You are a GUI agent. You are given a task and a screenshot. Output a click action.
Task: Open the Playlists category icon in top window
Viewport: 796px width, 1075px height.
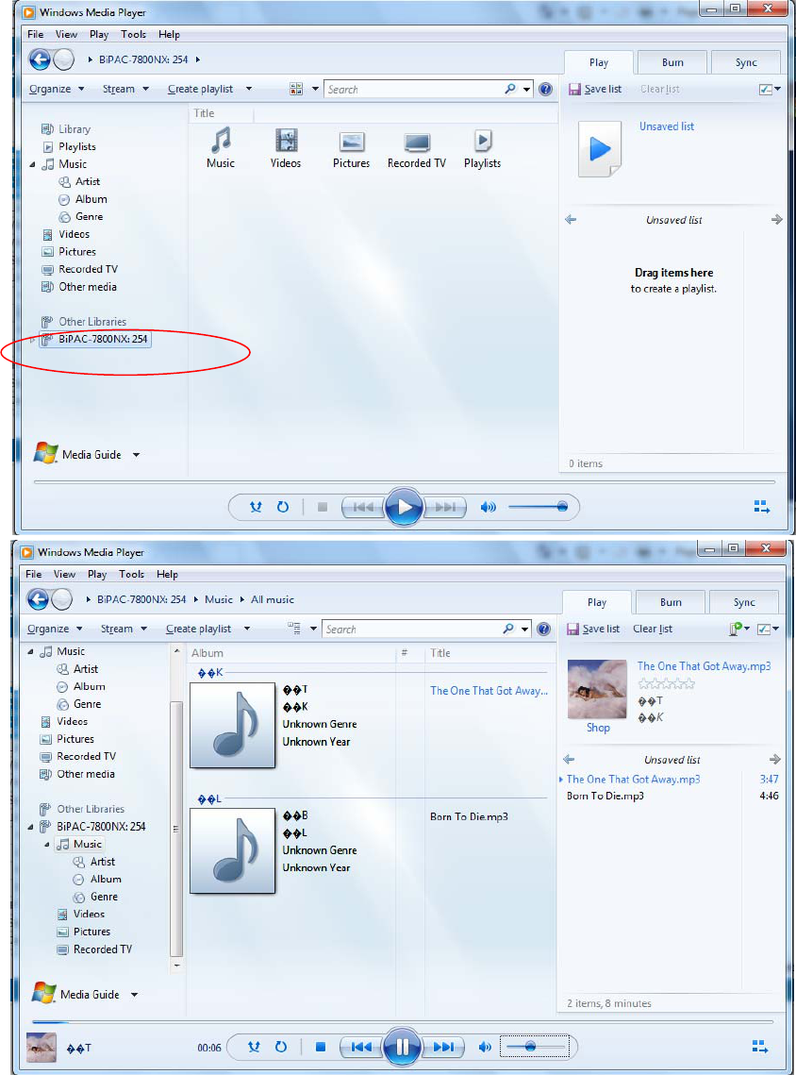pos(482,148)
